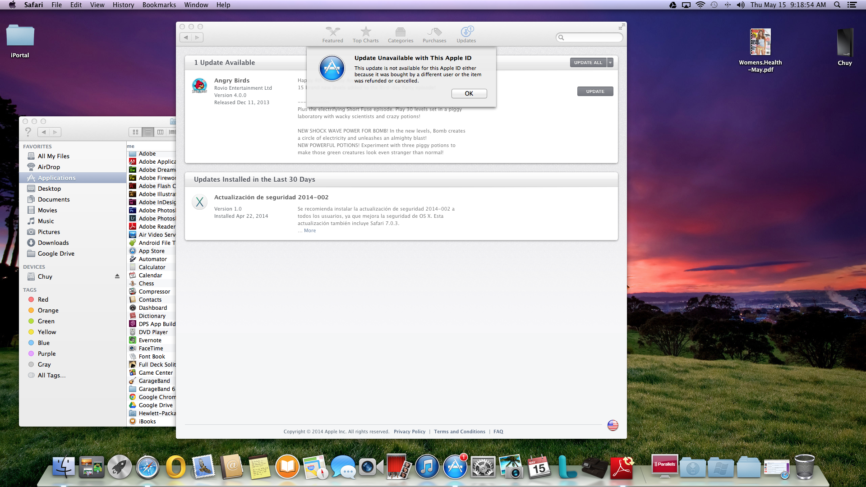Screen dimensions: 866x487
Task: Open the Bookmarks menu
Action: point(159,5)
